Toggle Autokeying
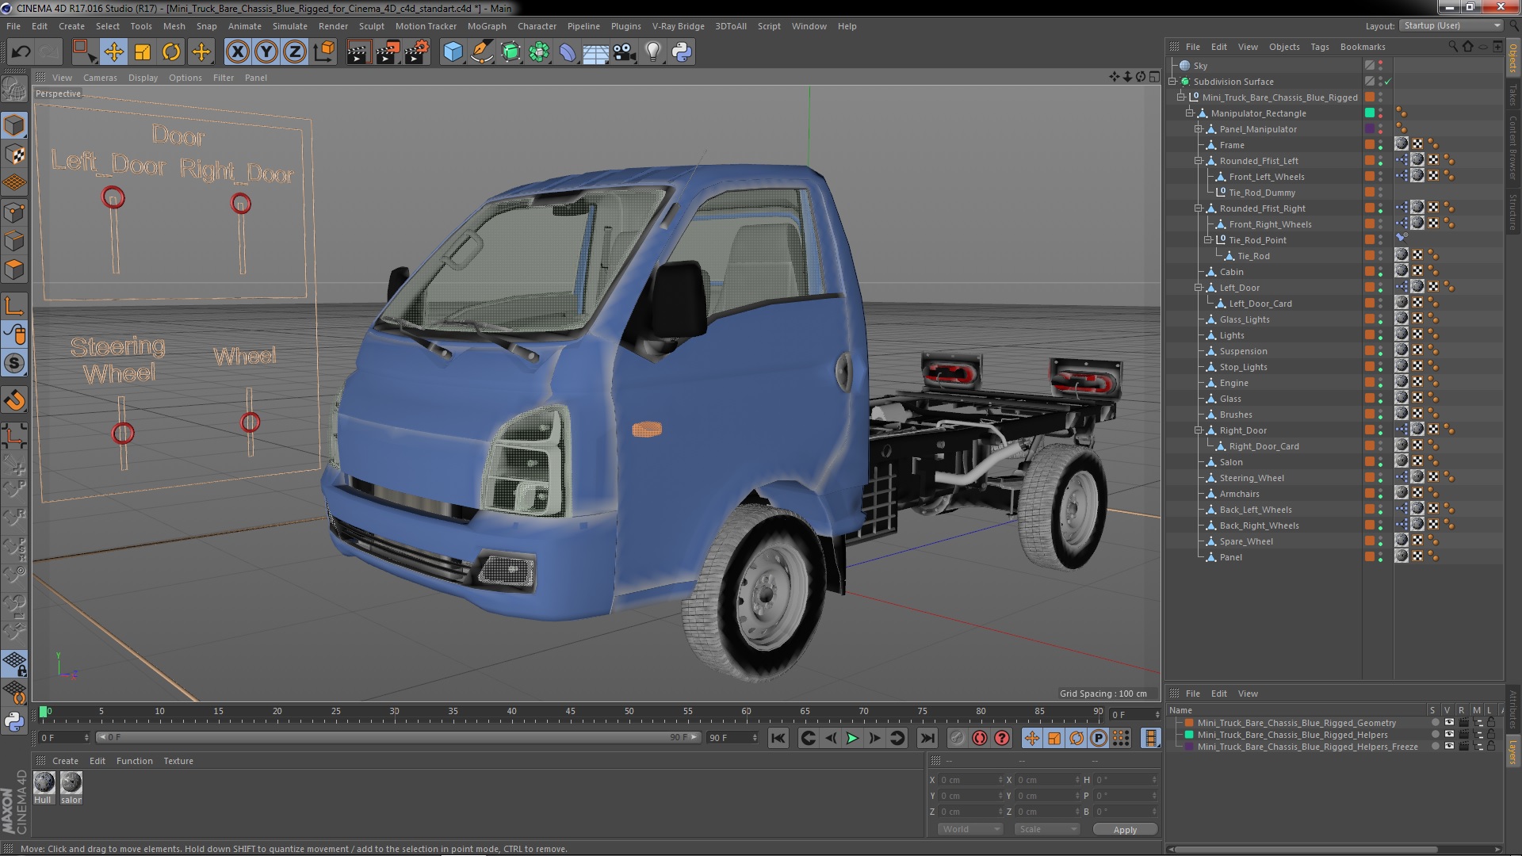The width and height of the screenshot is (1522, 856). click(x=980, y=738)
